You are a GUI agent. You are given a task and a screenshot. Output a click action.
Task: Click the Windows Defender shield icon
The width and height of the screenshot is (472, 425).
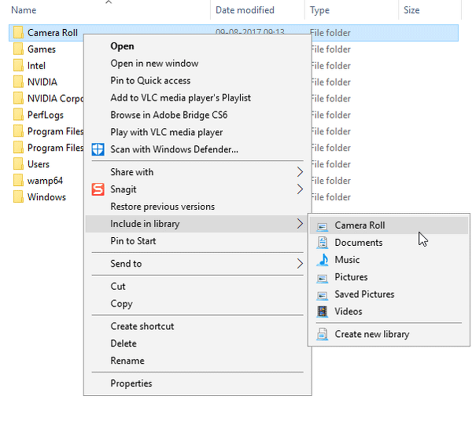click(98, 150)
